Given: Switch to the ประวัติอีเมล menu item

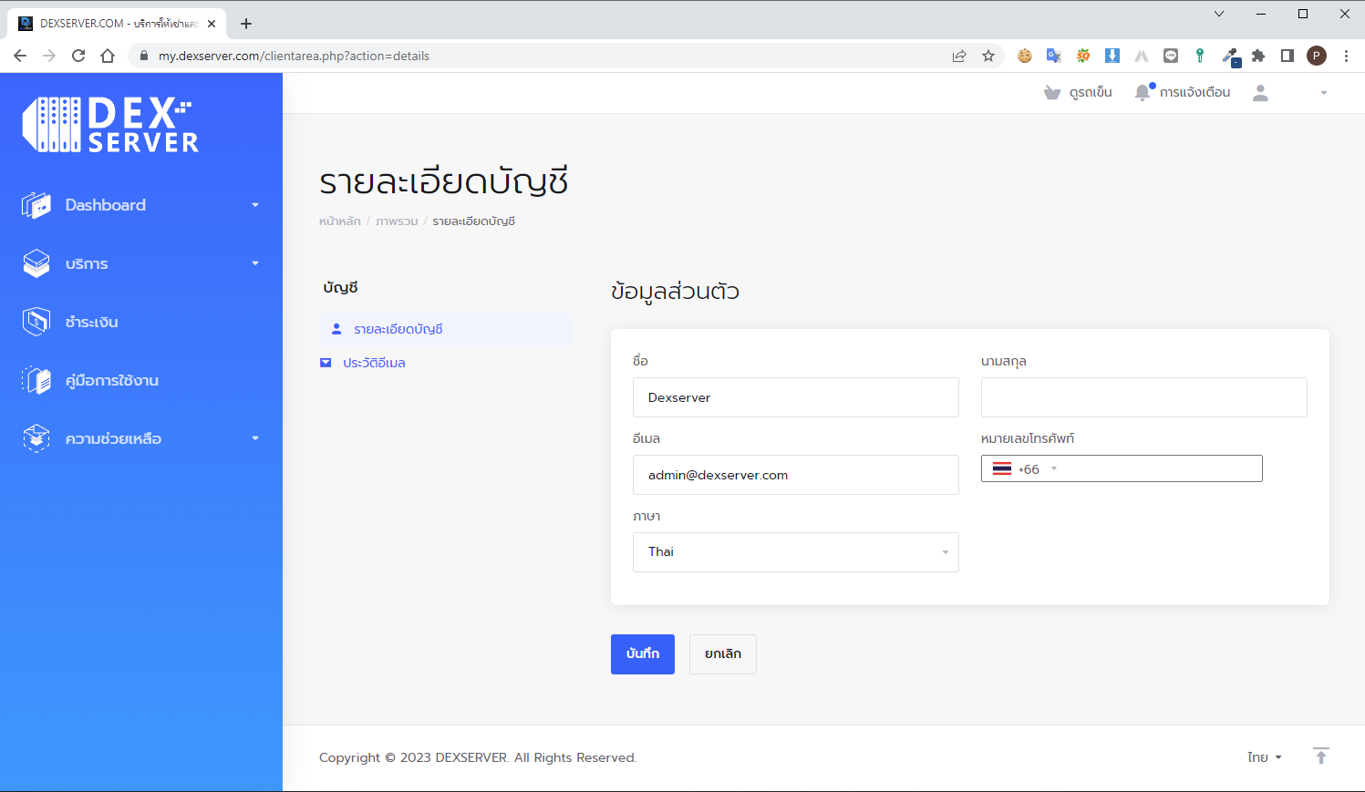Looking at the screenshot, I should 374,362.
